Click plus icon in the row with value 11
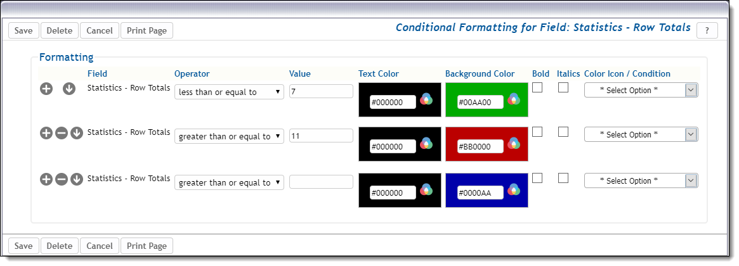Viewport: 739px width, 266px height. pos(46,133)
